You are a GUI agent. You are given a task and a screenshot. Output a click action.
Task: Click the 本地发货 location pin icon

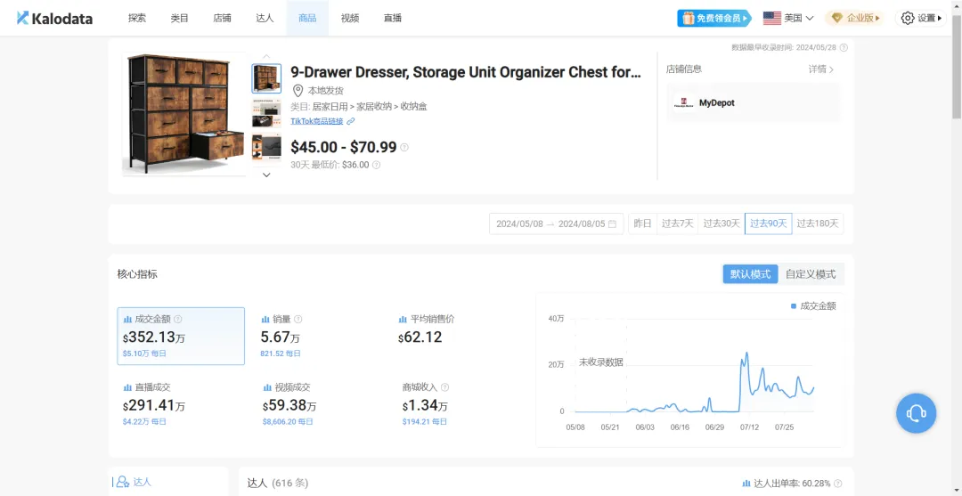point(298,91)
